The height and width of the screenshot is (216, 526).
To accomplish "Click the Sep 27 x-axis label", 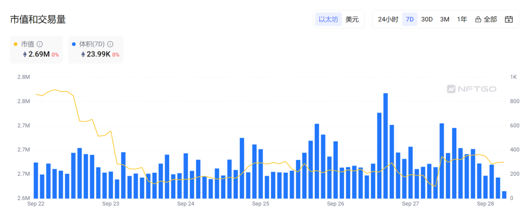I will point(411,204).
